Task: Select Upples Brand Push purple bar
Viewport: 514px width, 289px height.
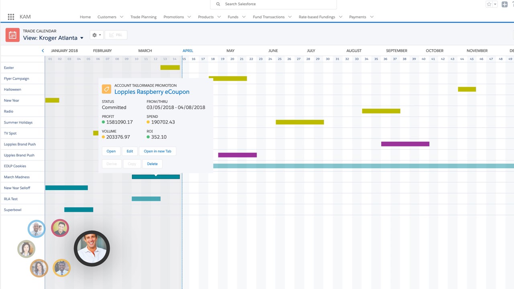Action: click(x=237, y=155)
